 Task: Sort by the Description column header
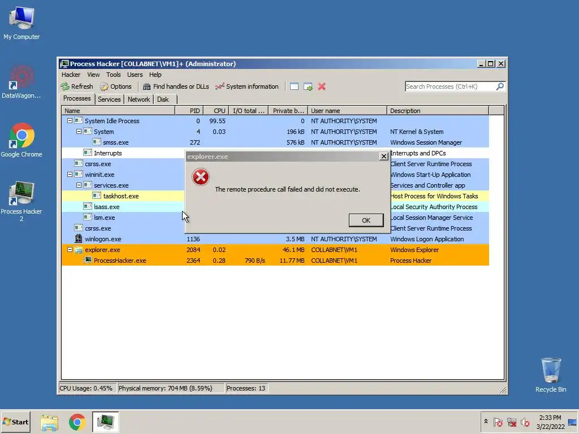click(x=438, y=111)
